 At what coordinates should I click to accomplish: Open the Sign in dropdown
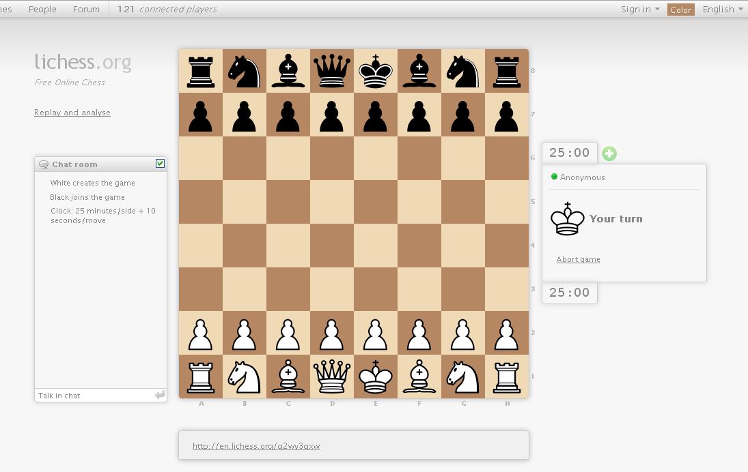[639, 9]
